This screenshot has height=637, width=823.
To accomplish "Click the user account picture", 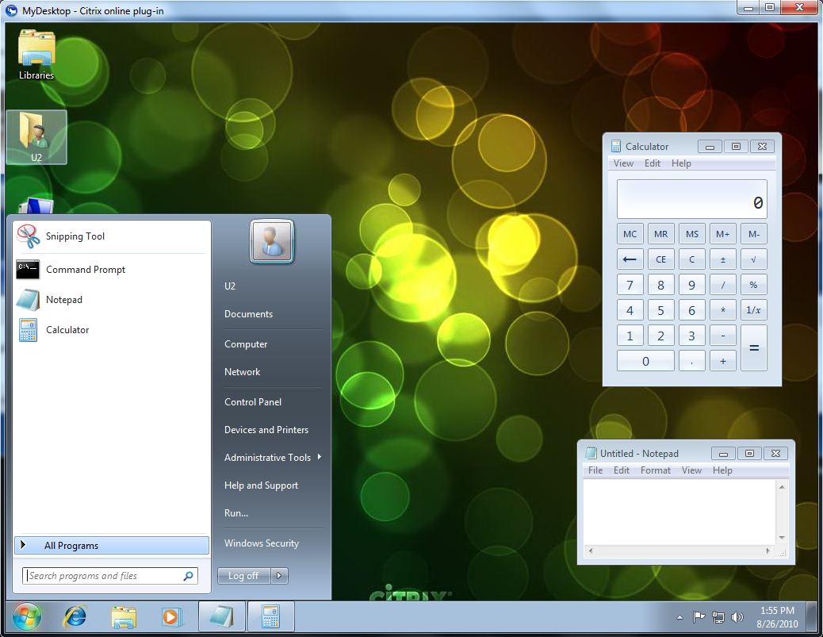I will pos(272,240).
